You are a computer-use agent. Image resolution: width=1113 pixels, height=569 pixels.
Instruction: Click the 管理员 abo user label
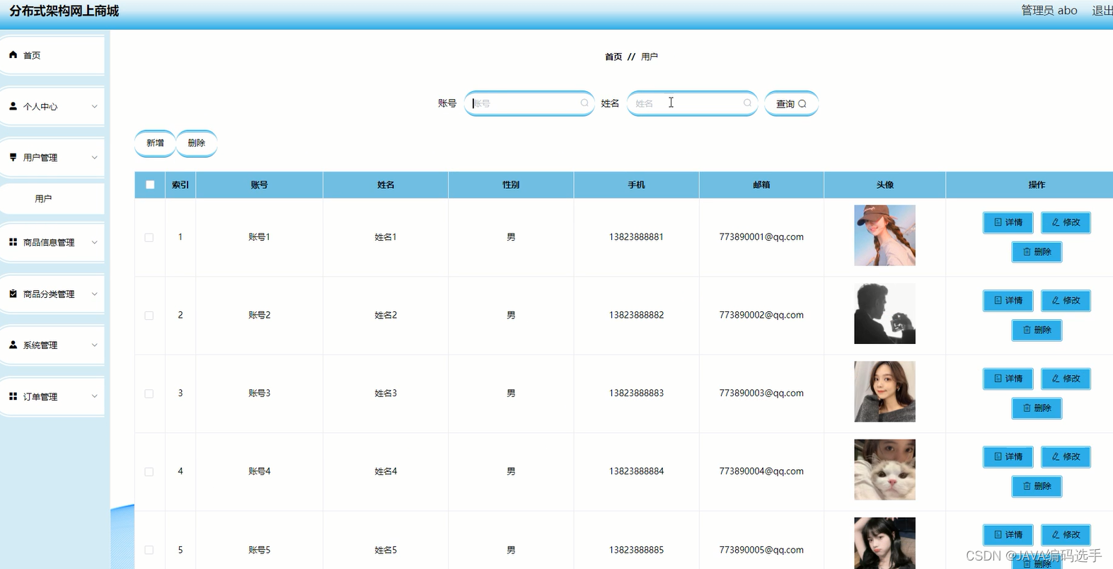[1049, 11]
